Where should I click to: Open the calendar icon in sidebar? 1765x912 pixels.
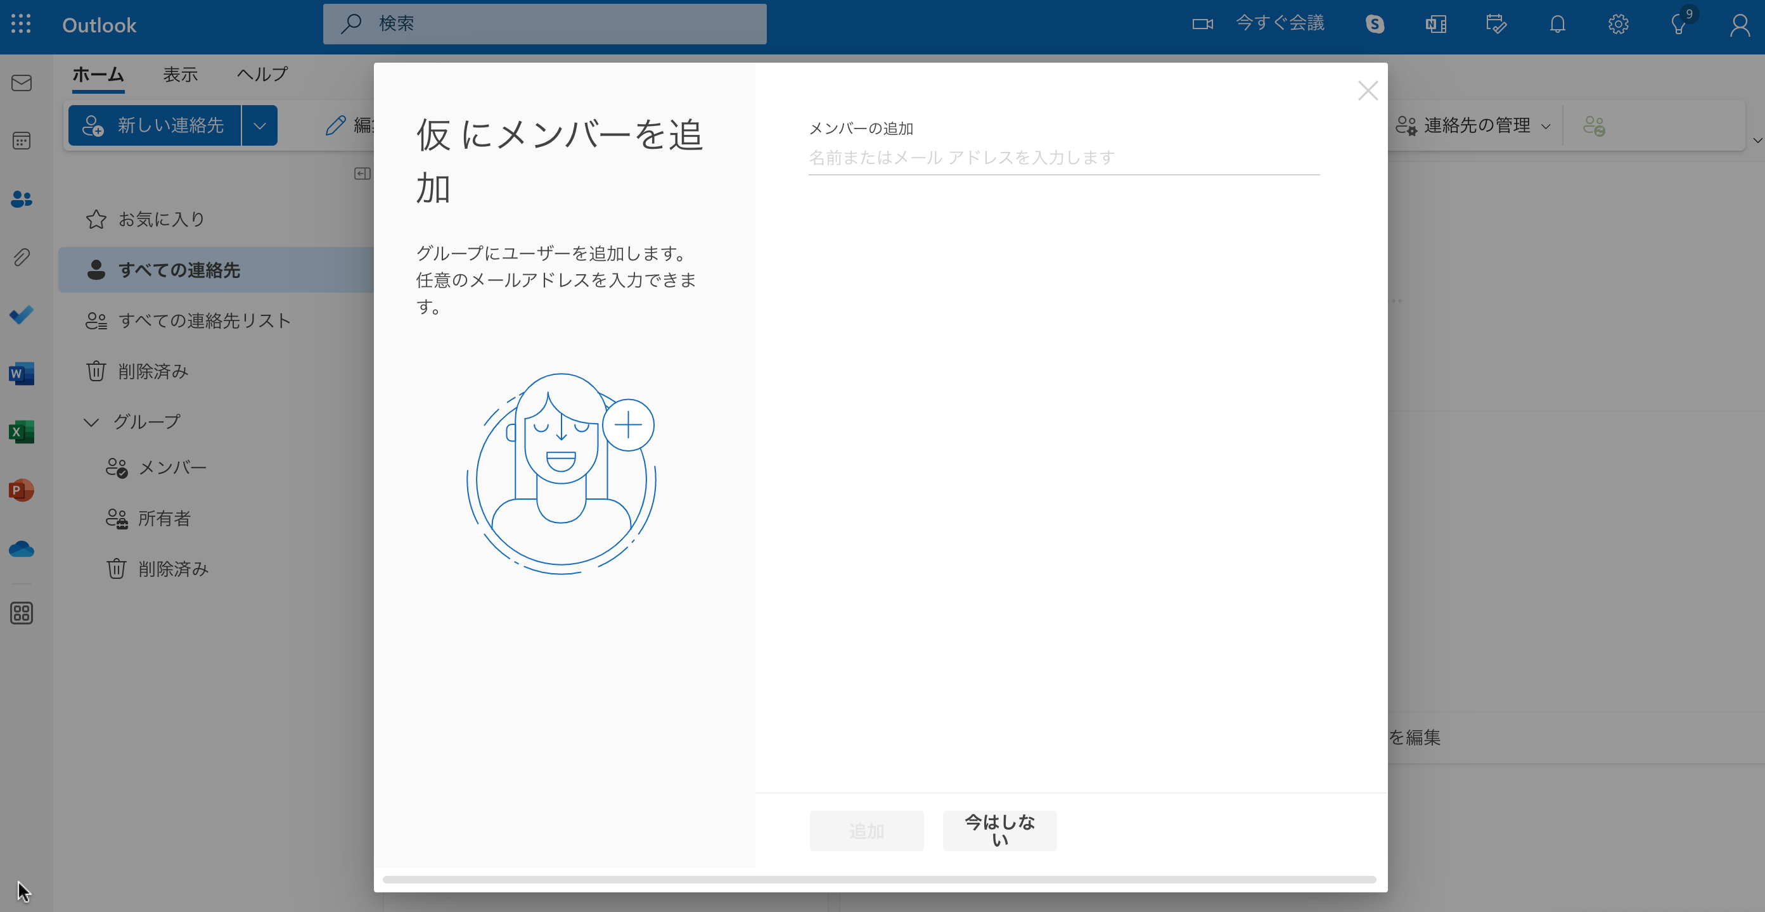[22, 141]
